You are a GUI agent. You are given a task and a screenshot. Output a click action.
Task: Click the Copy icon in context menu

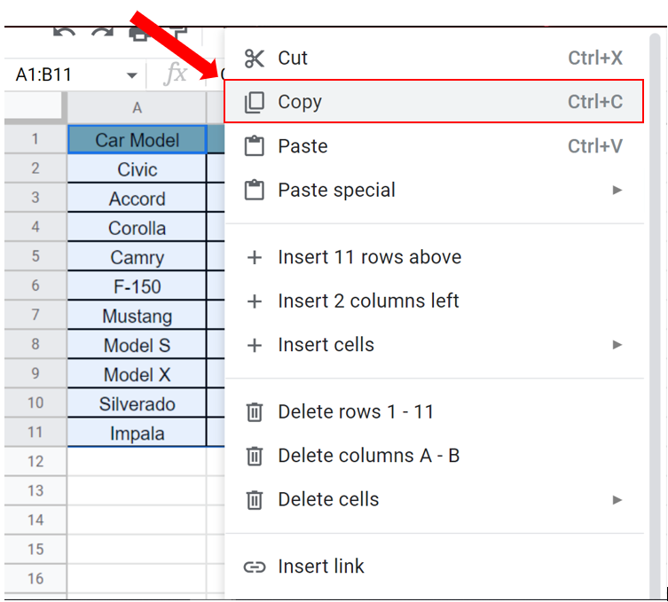pyautogui.click(x=255, y=102)
